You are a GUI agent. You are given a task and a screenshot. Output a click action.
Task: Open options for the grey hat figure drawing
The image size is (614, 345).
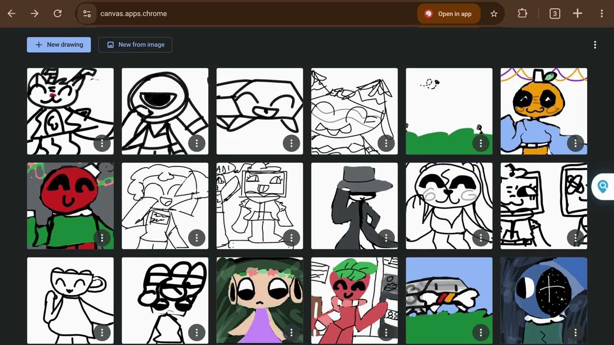pos(386,237)
